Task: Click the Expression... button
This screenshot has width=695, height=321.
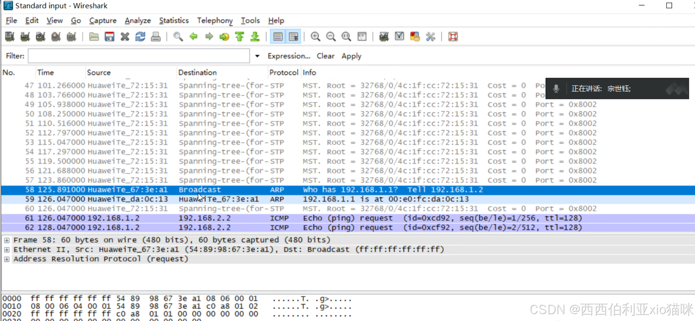Action: tap(289, 56)
